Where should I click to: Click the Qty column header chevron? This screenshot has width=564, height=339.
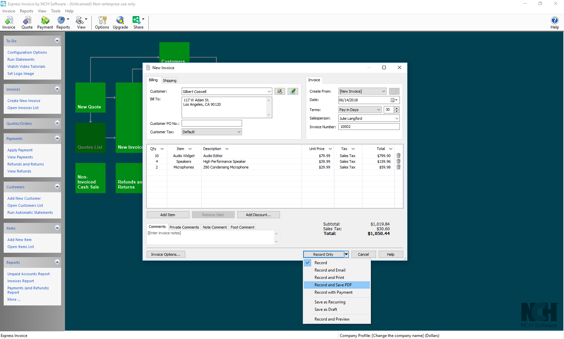click(x=162, y=149)
